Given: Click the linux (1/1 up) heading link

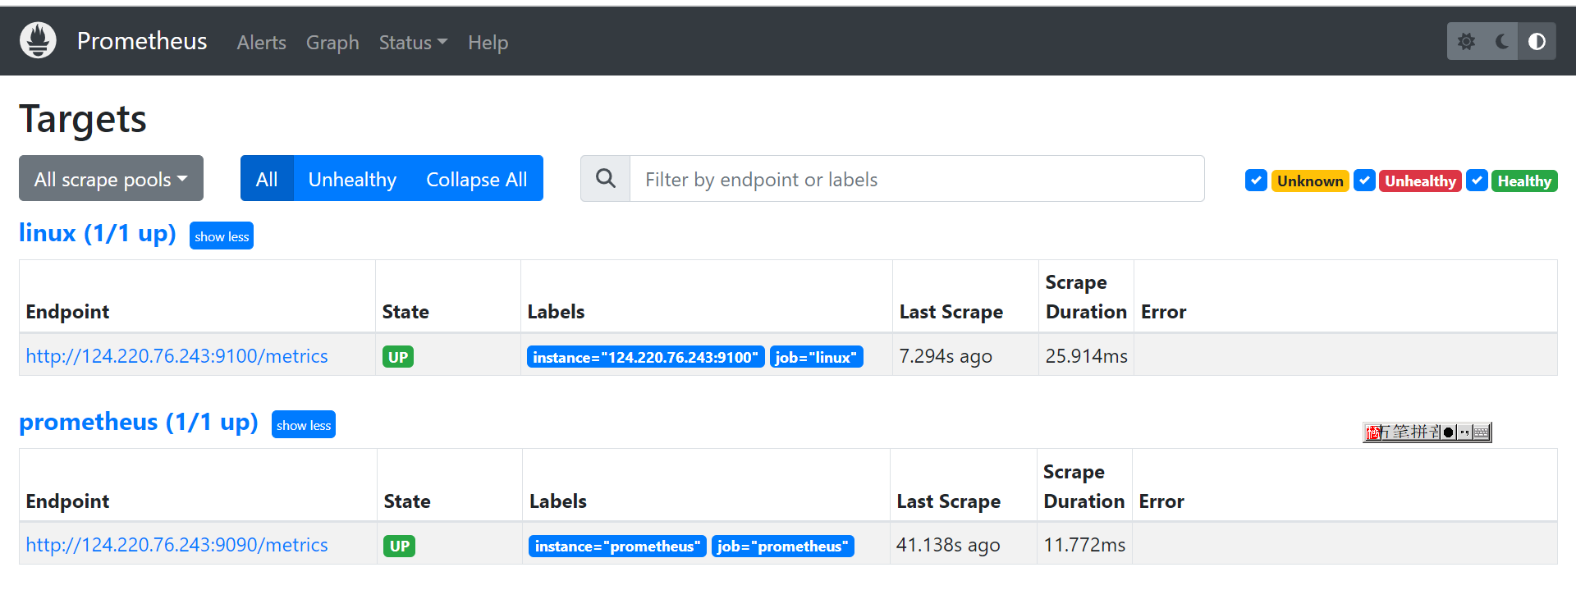Looking at the screenshot, I should click(98, 233).
